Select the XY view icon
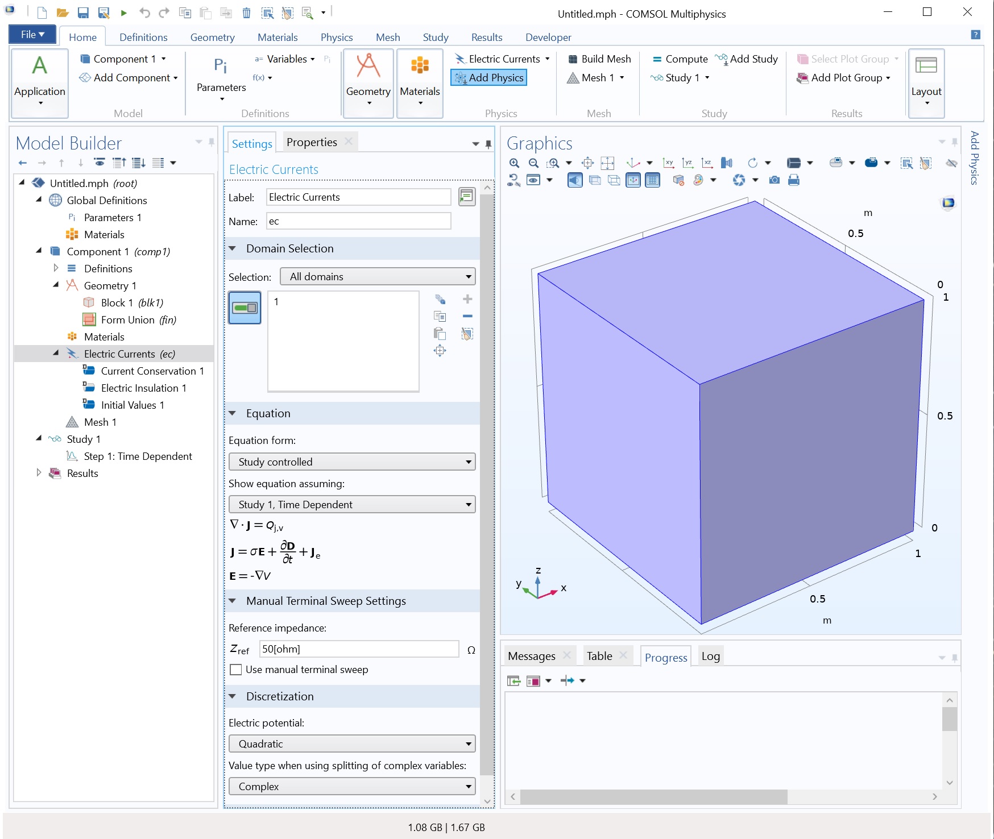This screenshot has width=994, height=839. (668, 163)
